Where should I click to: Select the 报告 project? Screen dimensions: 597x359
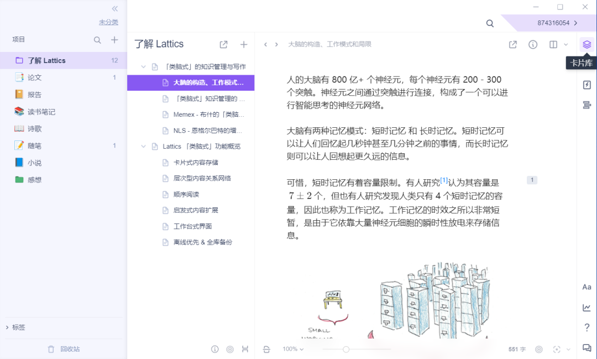[63, 95]
